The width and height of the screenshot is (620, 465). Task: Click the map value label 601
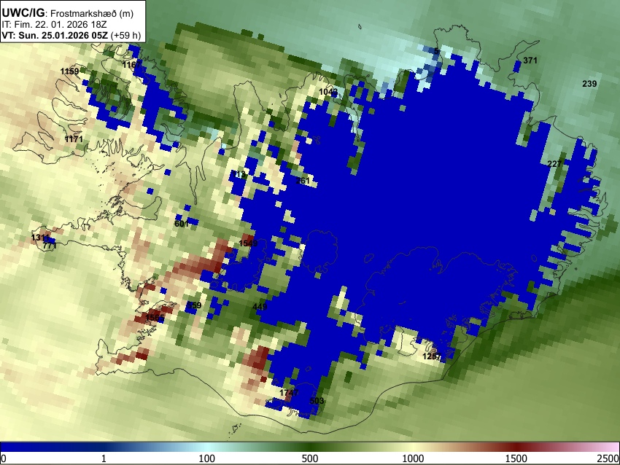coord(182,224)
